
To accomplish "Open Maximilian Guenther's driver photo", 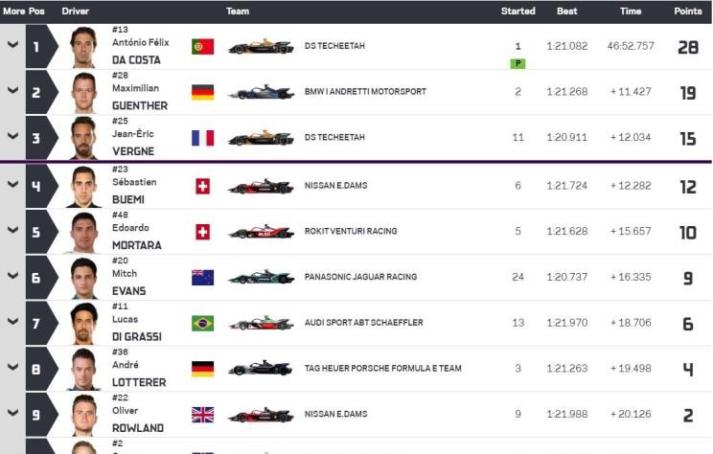I will [x=84, y=93].
